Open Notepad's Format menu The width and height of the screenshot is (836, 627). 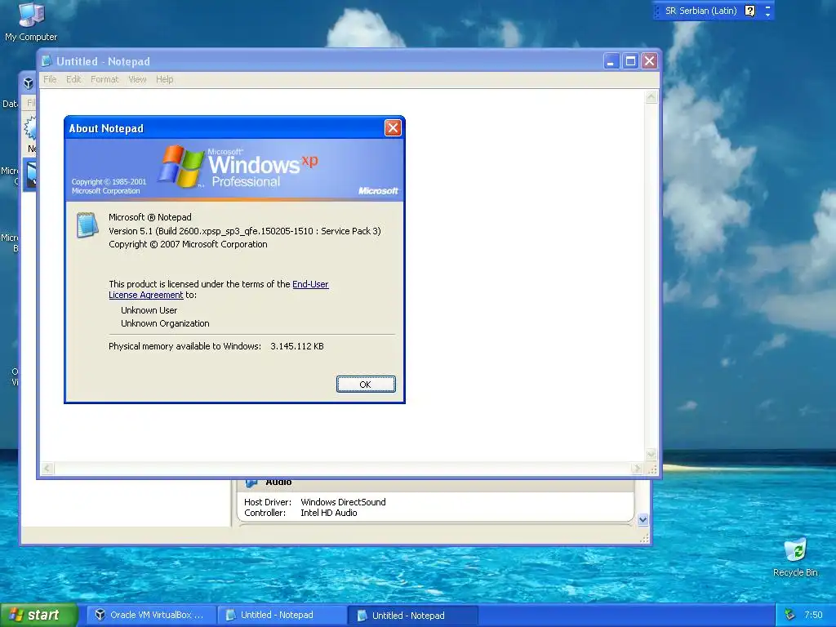[x=104, y=79]
